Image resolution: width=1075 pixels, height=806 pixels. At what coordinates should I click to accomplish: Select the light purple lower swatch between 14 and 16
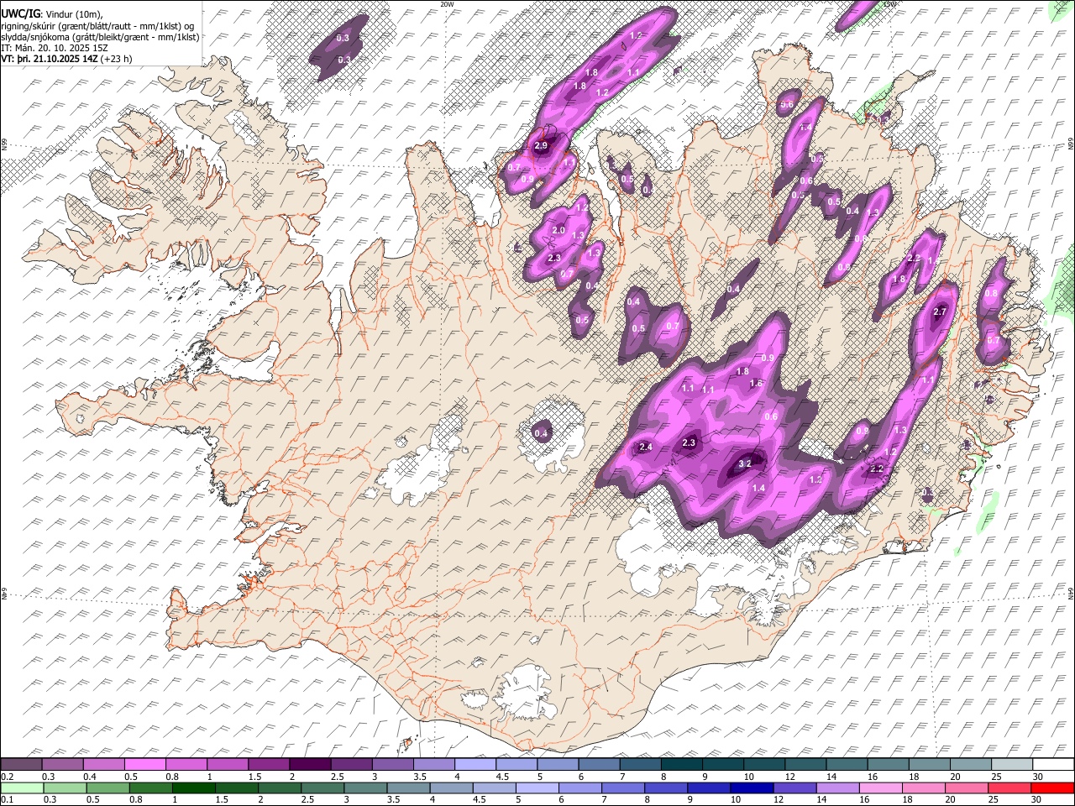(837, 788)
